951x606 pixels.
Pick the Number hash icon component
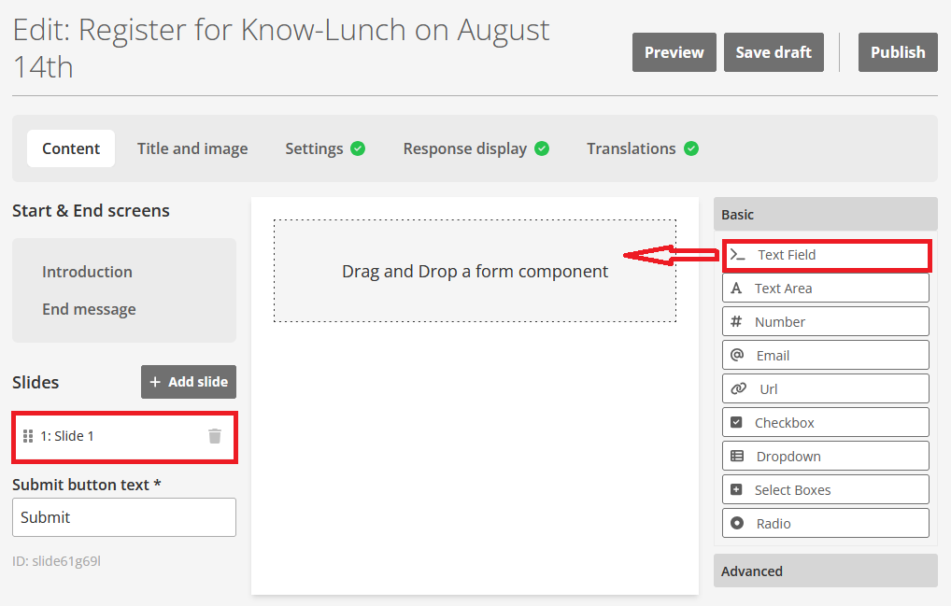pyautogui.click(x=736, y=322)
